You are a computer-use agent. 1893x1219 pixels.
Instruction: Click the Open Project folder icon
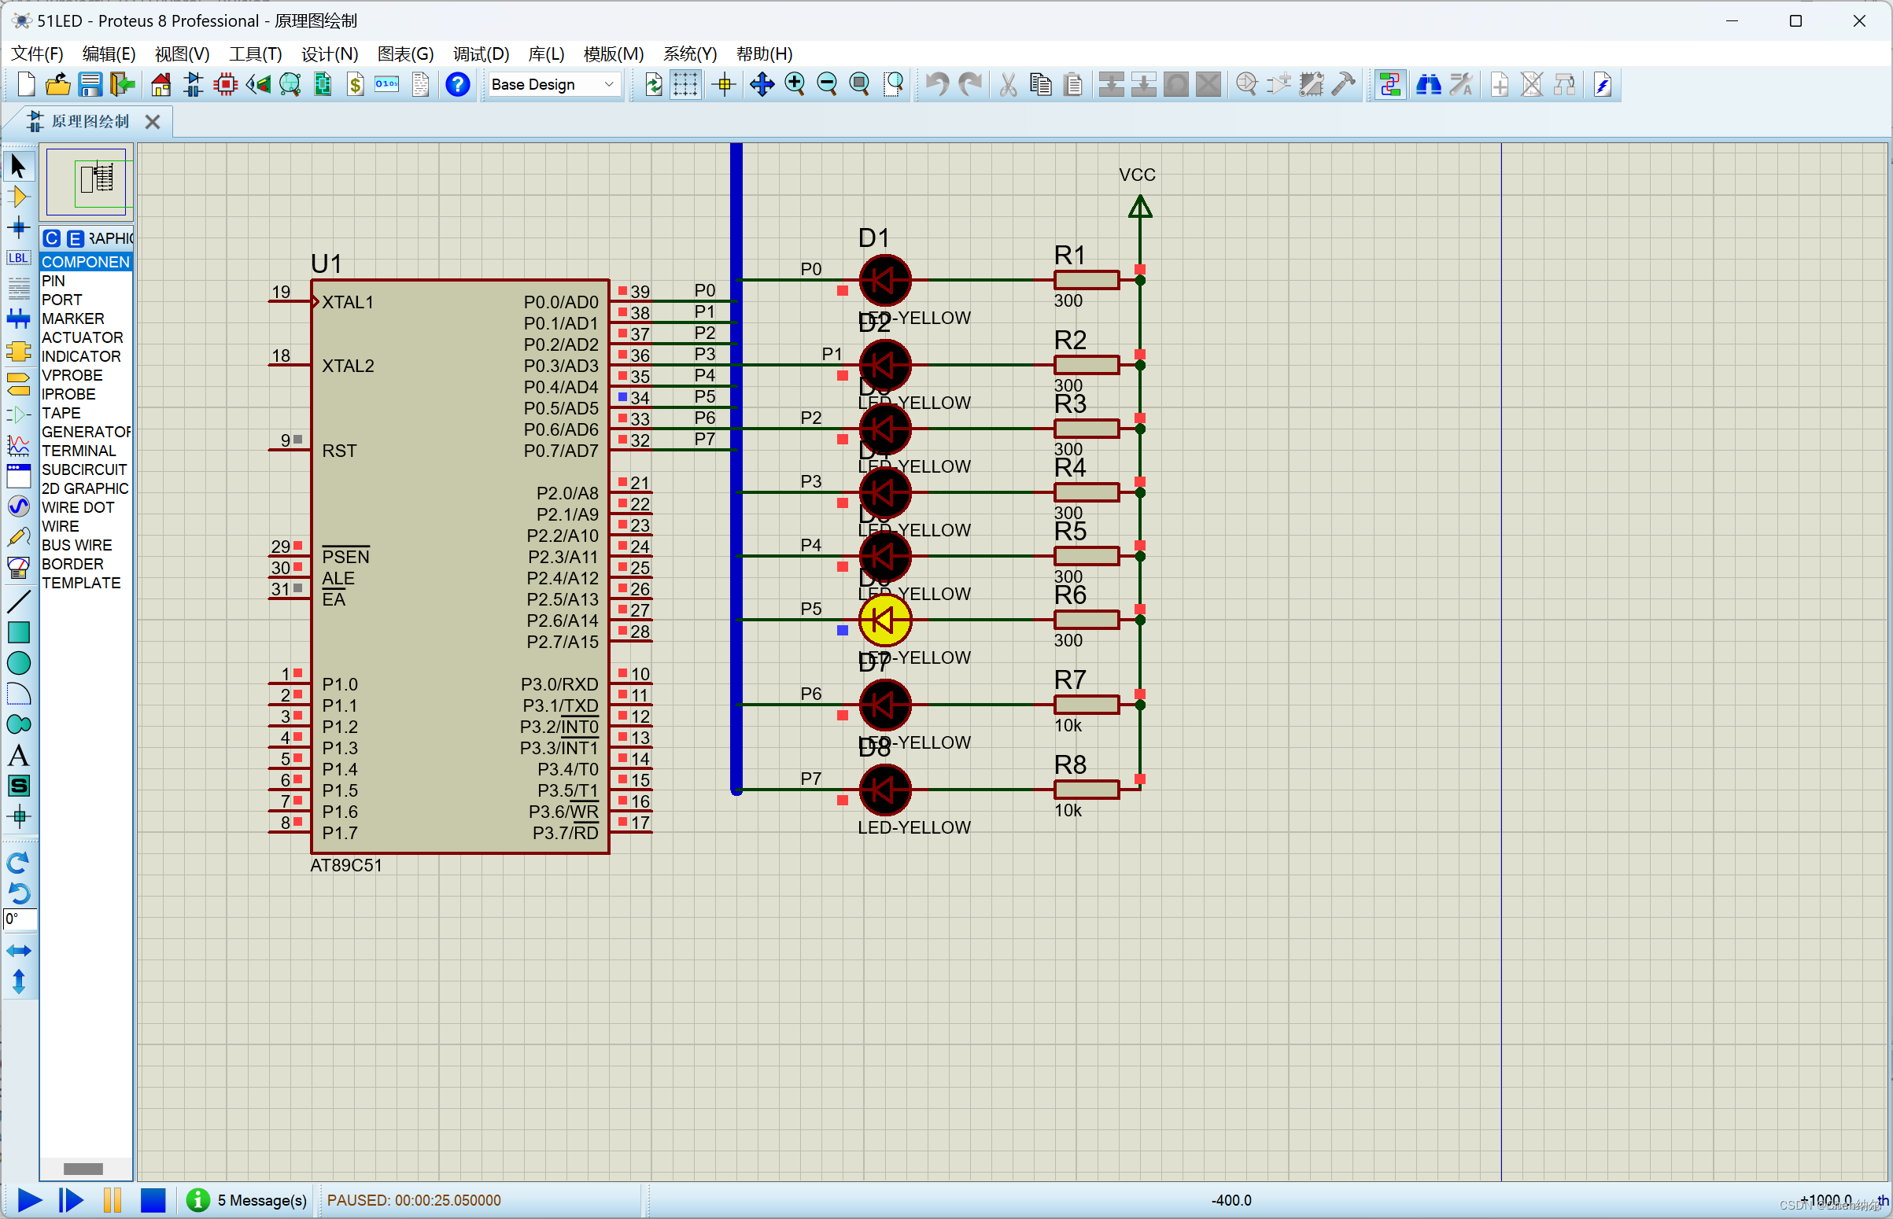click(57, 84)
